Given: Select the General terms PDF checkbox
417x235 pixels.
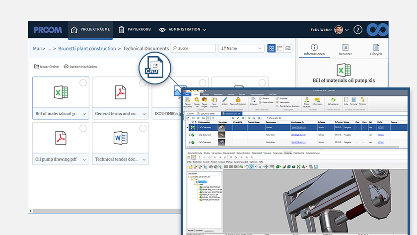Looking at the screenshot, I should 142,83.
